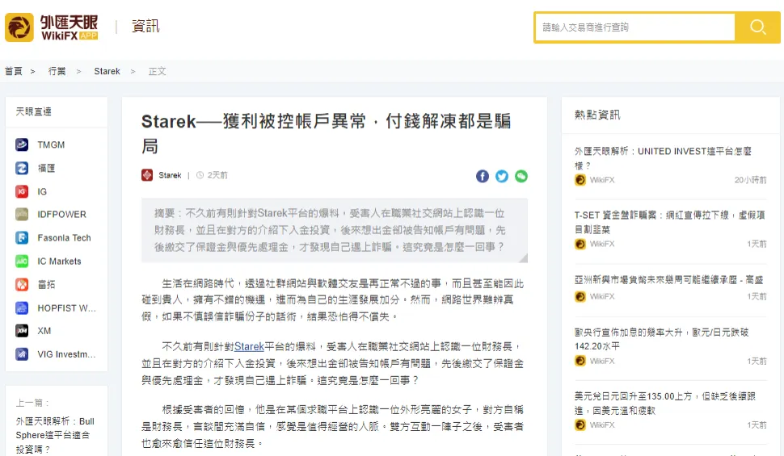Click WikiFX icon under T-SET article
784x456 pixels.
[580, 244]
